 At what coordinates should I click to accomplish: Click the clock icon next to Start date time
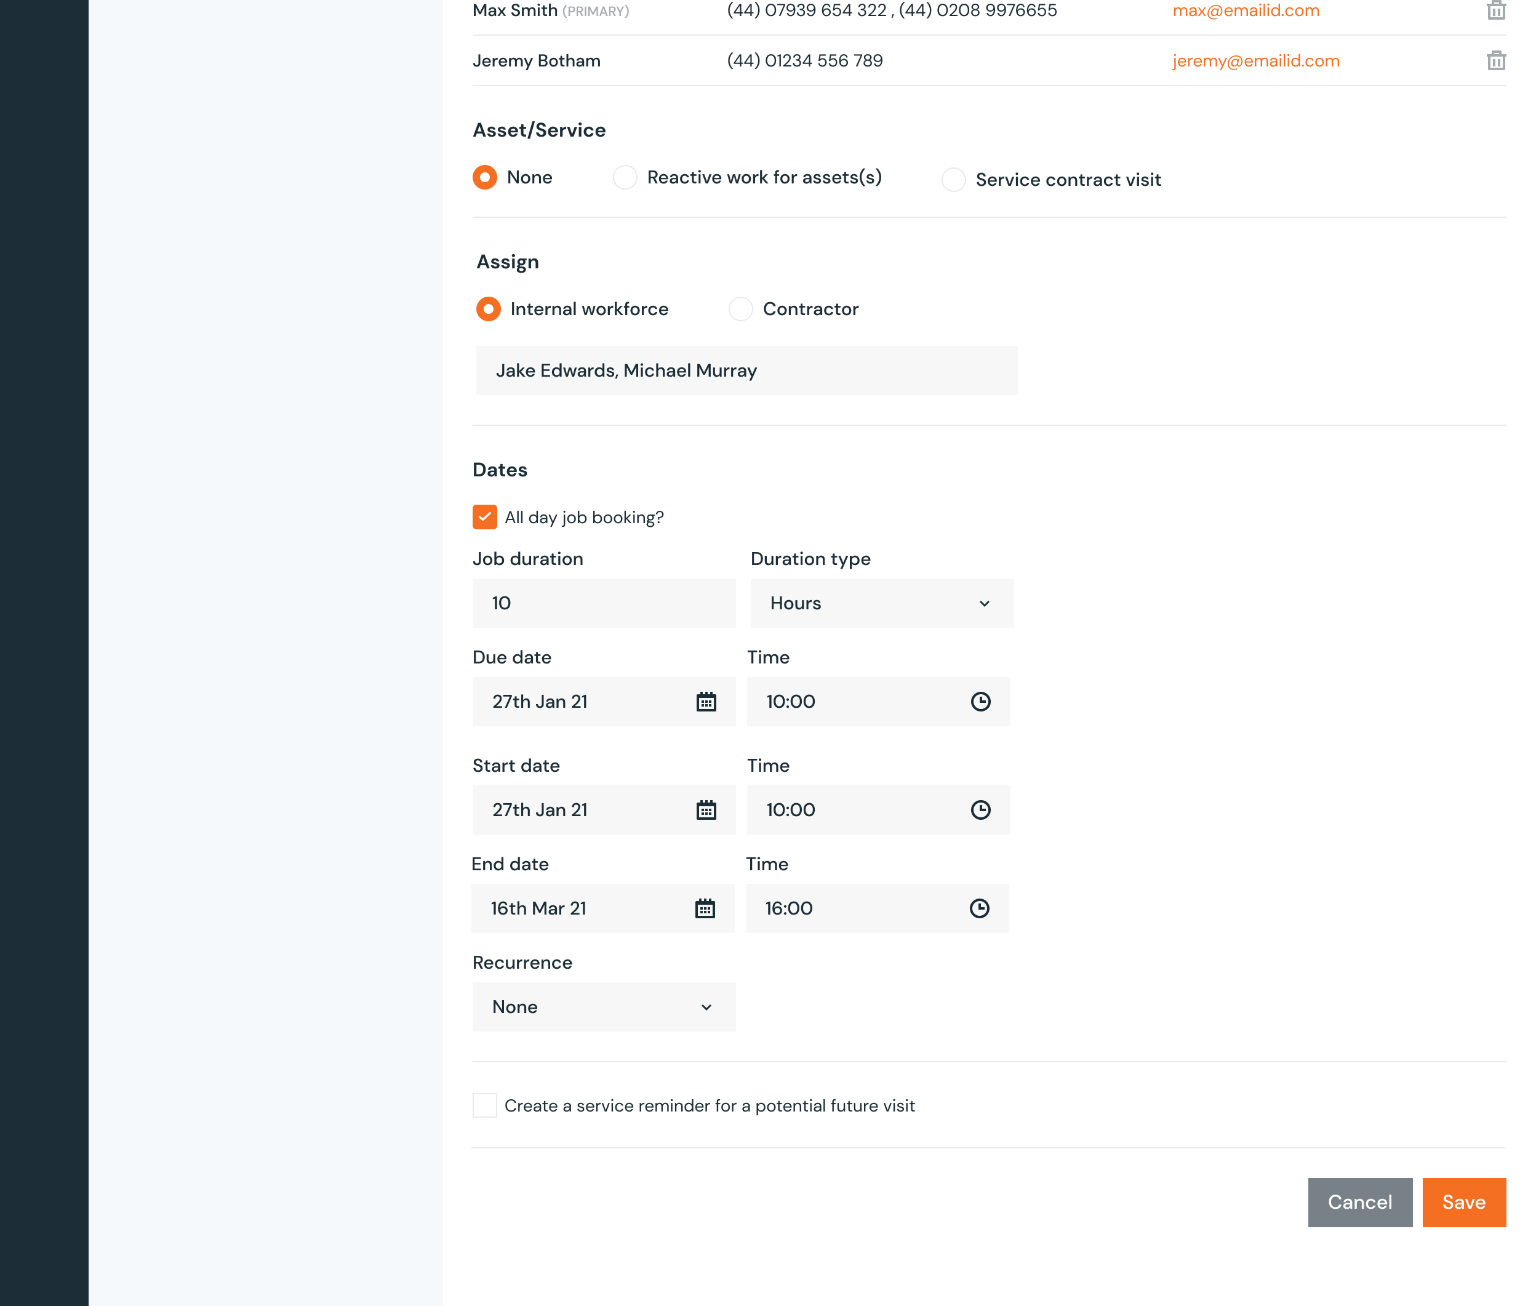coord(980,810)
